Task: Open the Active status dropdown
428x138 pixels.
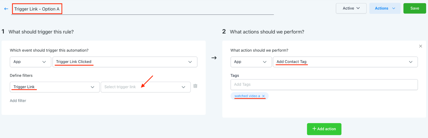Action: pos(351,8)
